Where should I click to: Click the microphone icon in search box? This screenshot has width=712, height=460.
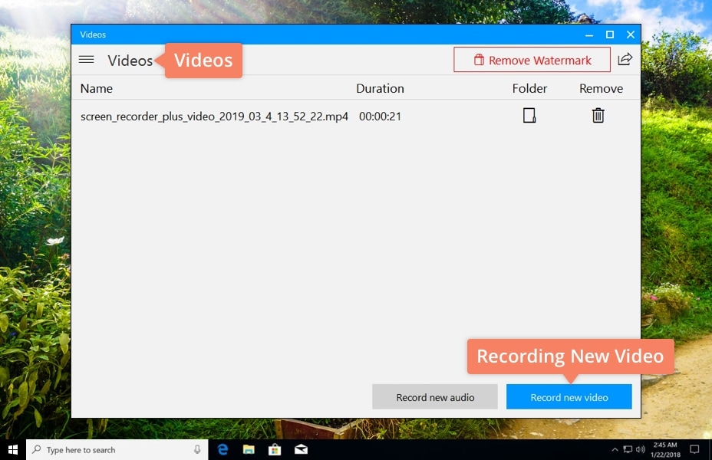pyautogui.click(x=197, y=449)
